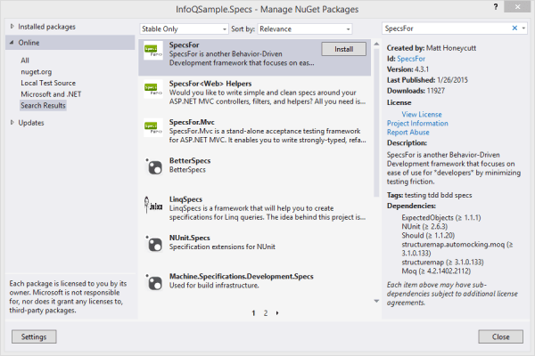Viewport: 535px width, 356px height.
Task: Click the SpecsFor<Web> Helpers package icon
Action: [153, 89]
